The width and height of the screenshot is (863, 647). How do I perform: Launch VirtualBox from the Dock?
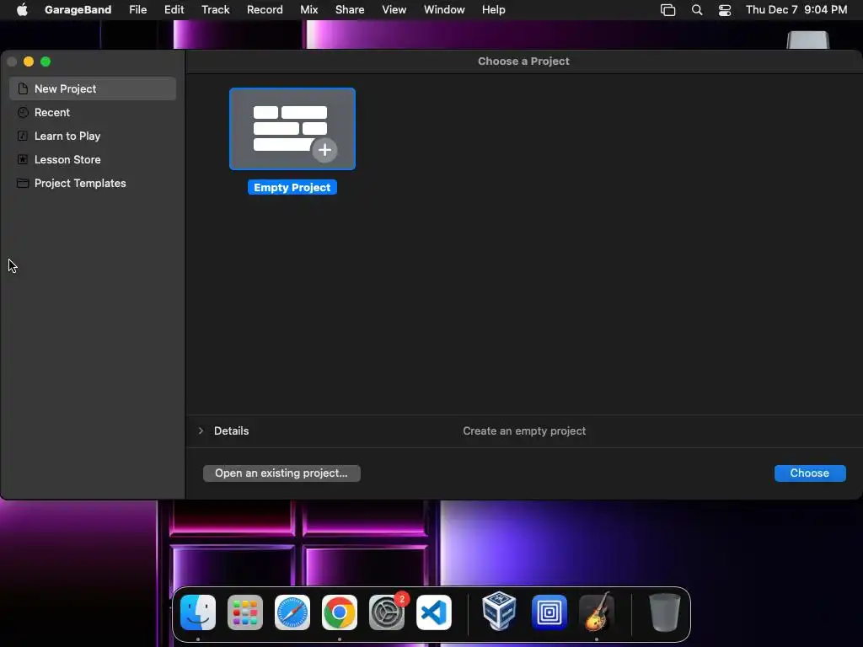coord(499,611)
